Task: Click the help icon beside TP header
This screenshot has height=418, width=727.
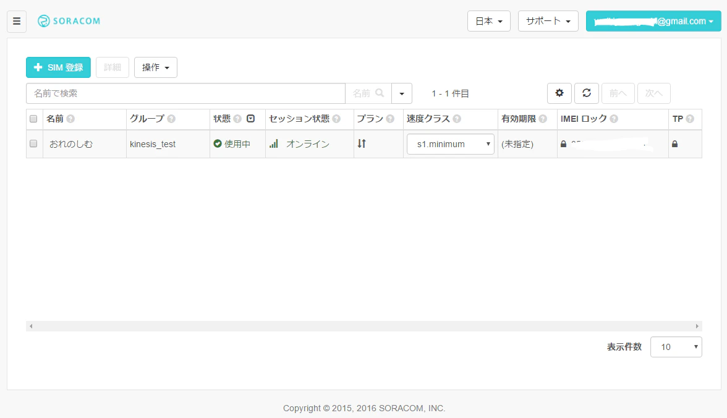Action: click(690, 119)
